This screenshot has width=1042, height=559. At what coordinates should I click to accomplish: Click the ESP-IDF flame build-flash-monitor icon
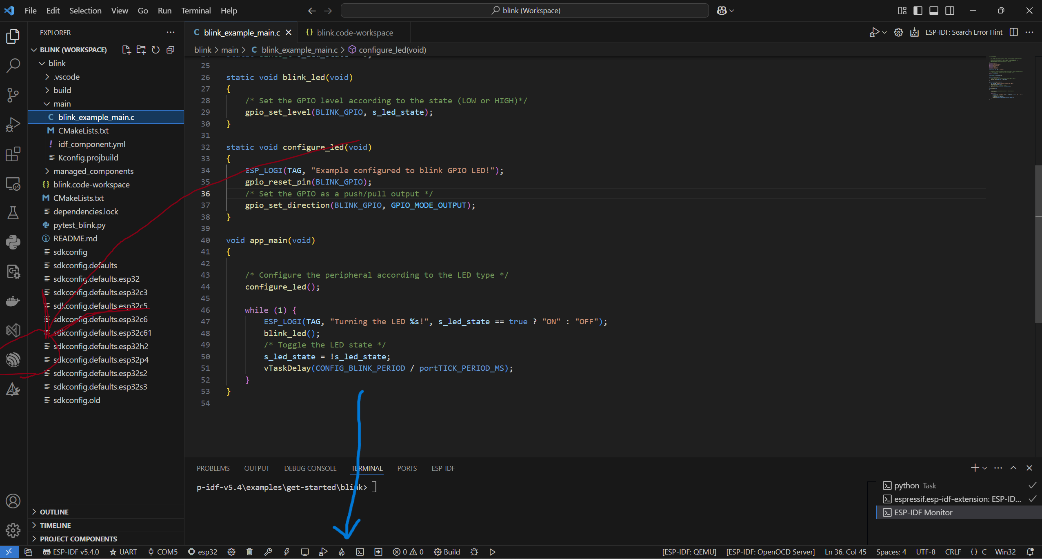(342, 552)
